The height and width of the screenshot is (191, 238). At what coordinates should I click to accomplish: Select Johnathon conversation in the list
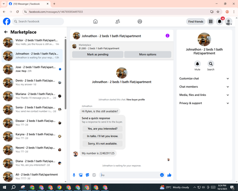click(x=32, y=56)
